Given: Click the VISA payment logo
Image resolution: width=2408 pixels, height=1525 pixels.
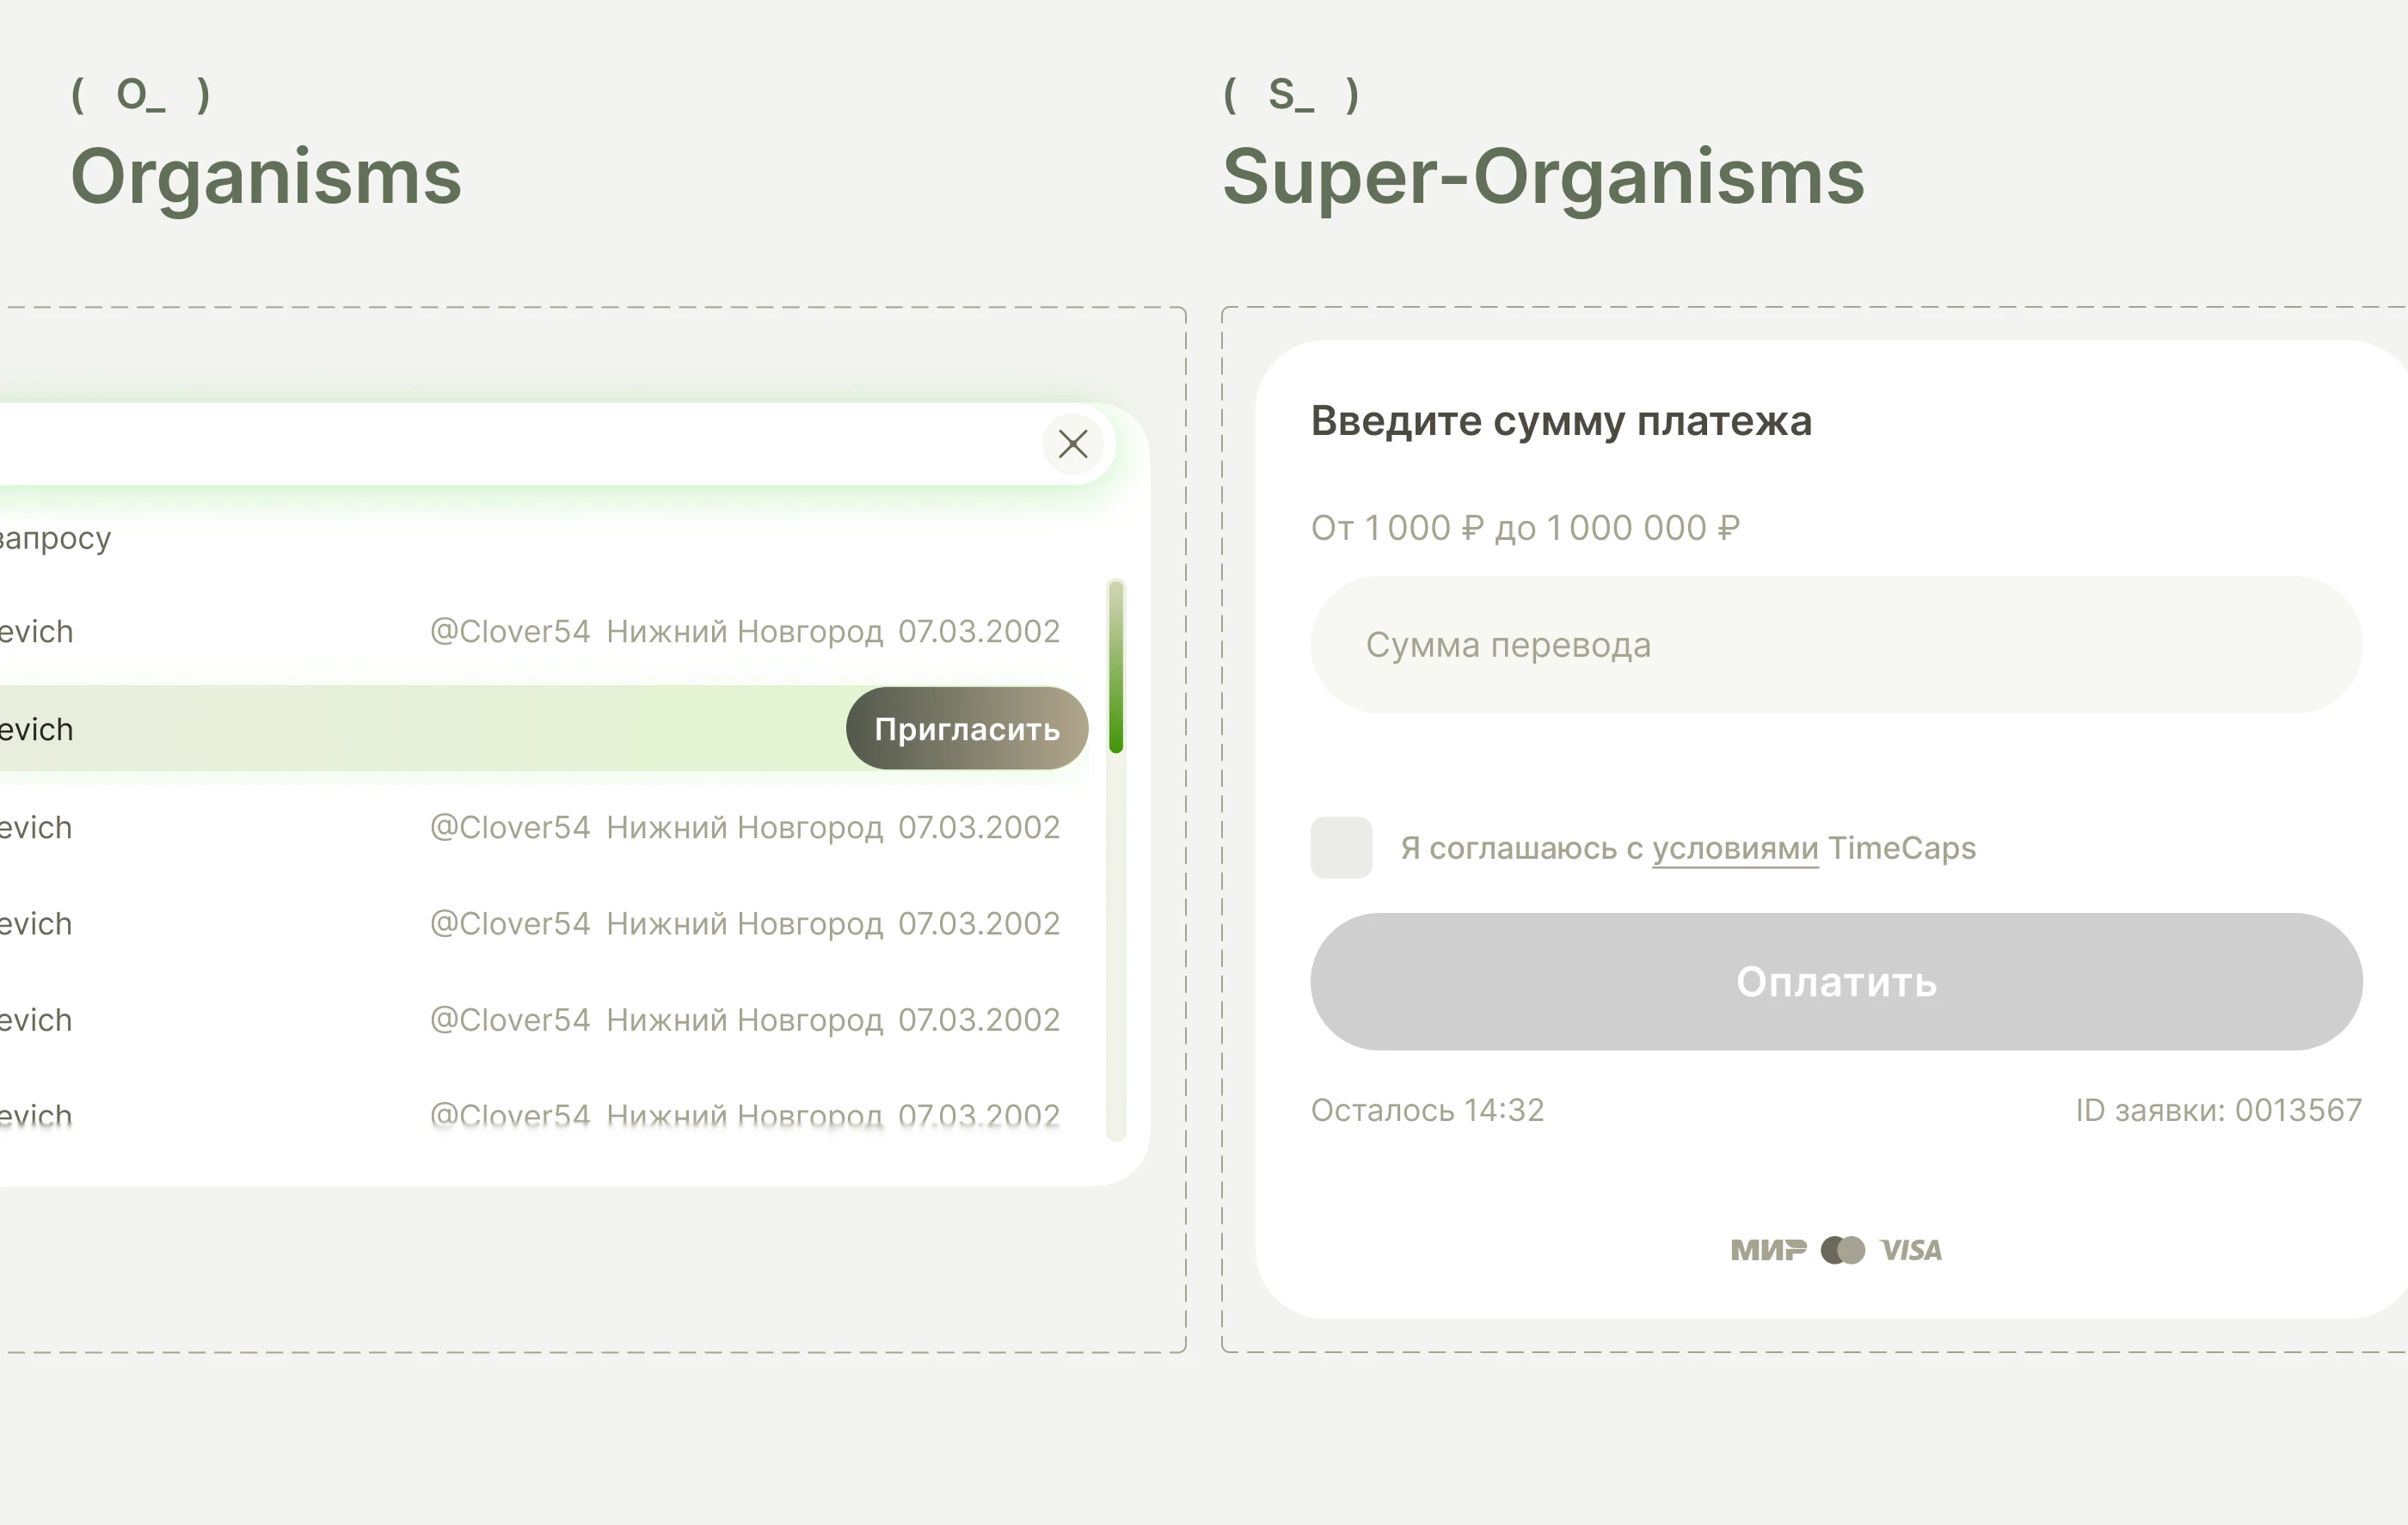Looking at the screenshot, I should pyautogui.click(x=1911, y=1250).
